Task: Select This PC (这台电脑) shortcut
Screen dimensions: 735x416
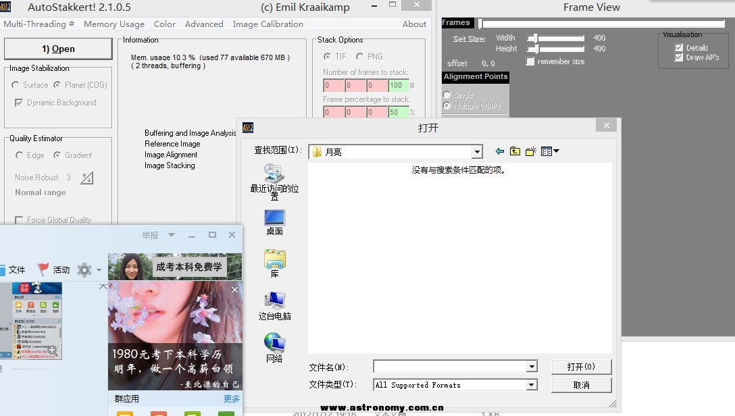Action: coord(275,306)
